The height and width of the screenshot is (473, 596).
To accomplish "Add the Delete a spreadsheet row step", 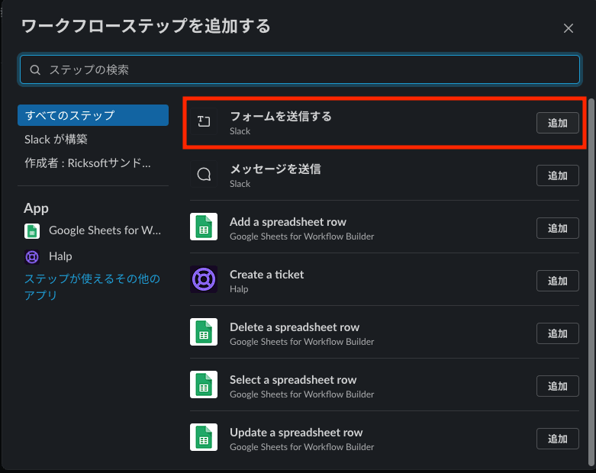I will 558,333.
